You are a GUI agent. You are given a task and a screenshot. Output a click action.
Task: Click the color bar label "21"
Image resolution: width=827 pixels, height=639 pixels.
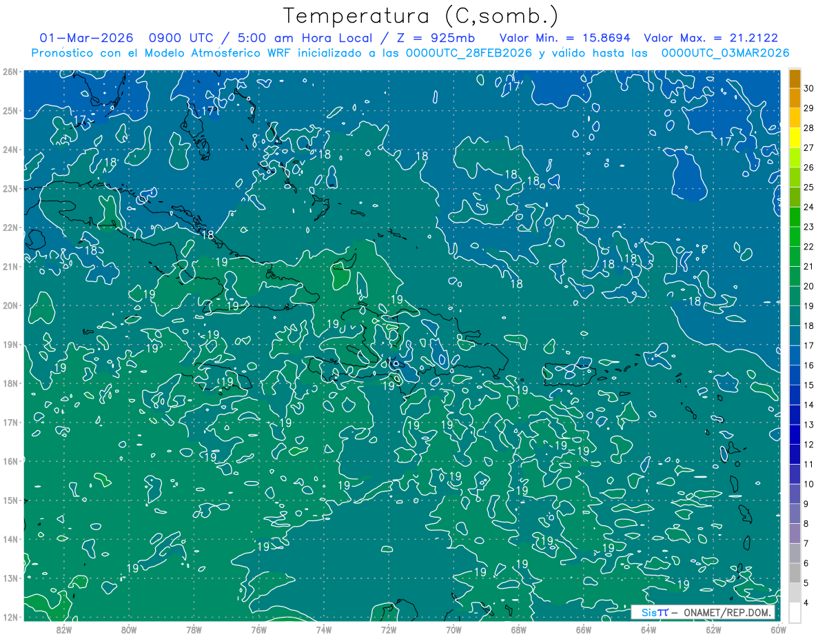(809, 266)
